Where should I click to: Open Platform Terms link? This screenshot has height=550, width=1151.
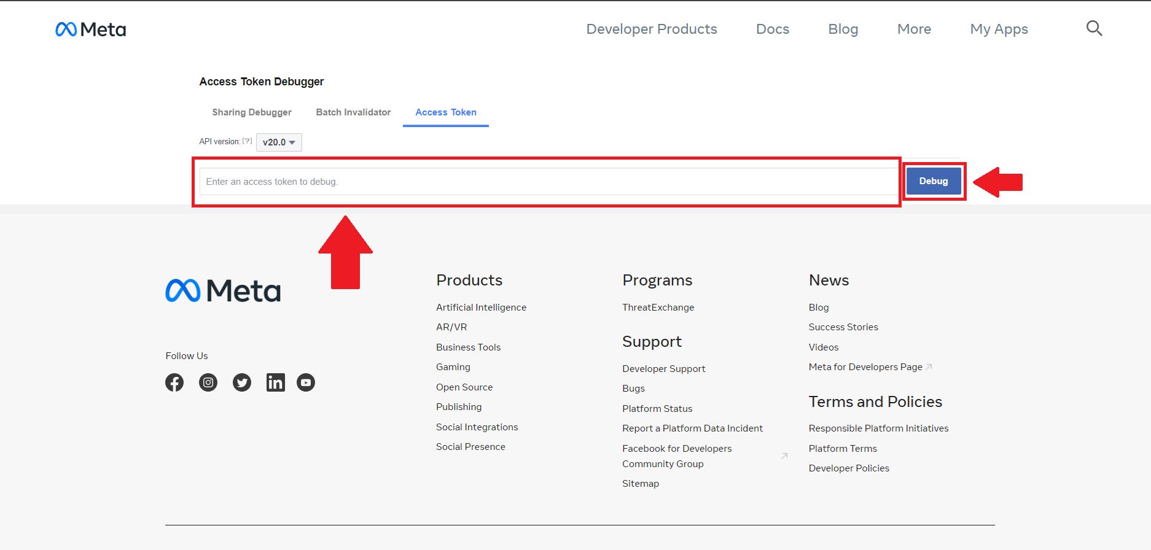[x=843, y=449]
